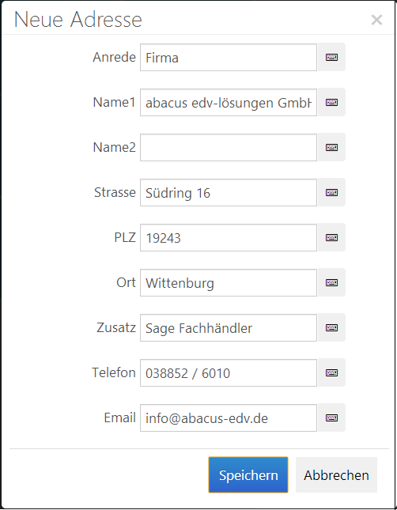Select the Email field info@abacus-edv.de

tap(229, 417)
